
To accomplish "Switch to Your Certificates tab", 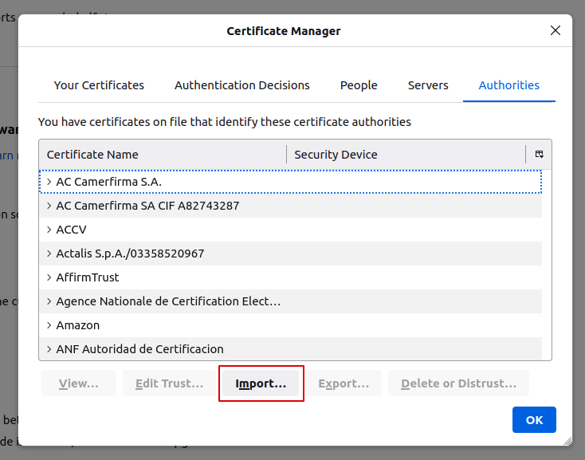I will [99, 85].
